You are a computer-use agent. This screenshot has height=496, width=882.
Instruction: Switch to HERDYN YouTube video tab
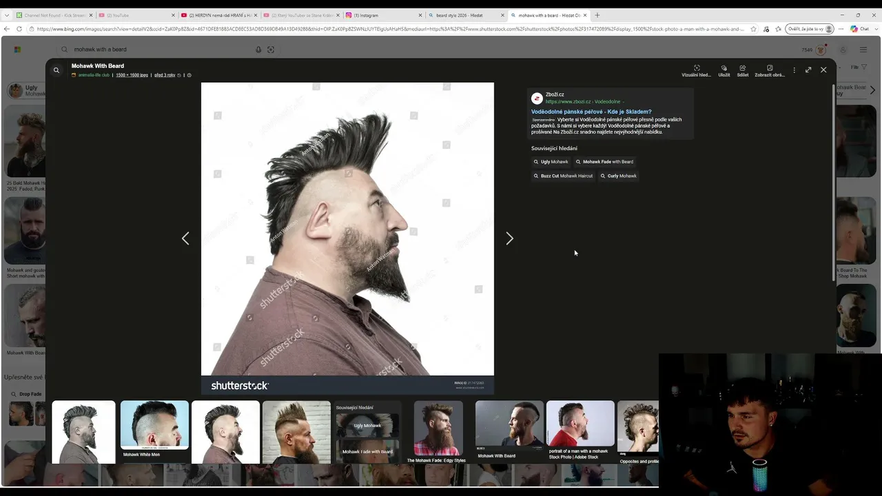coord(219,15)
